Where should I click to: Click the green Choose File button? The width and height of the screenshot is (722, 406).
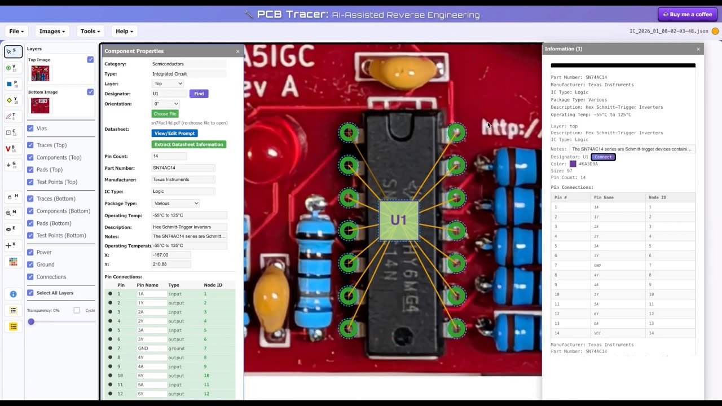pos(165,114)
